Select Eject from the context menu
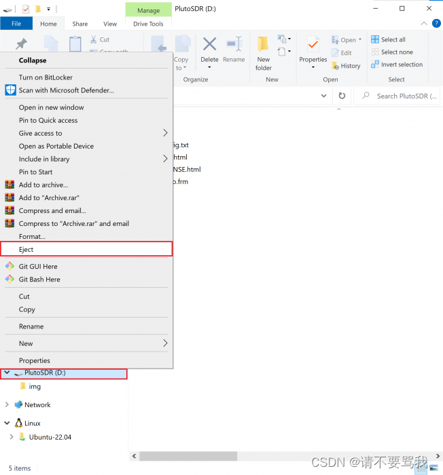The height and width of the screenshot is (475, 443). (x=87, y=249)
